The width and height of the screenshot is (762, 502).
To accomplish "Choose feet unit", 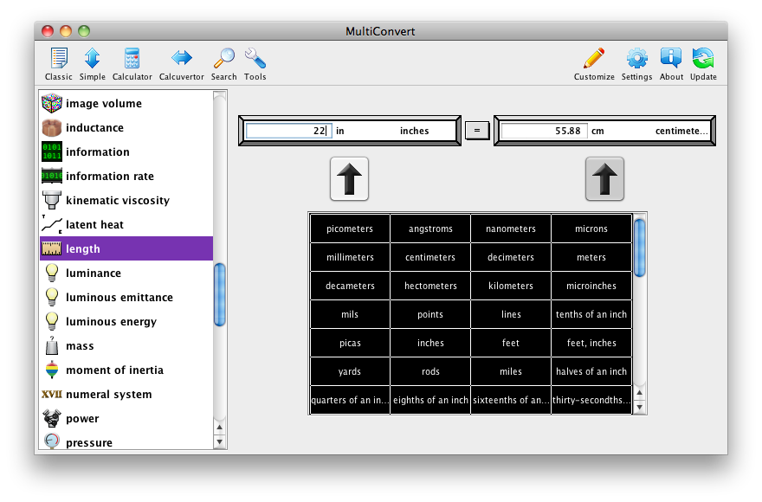I will 511,343.
